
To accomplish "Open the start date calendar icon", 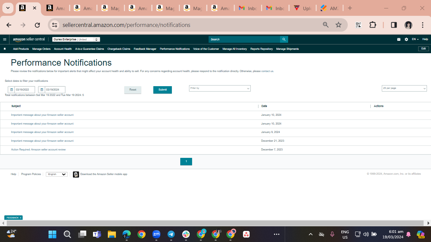I will coord(11,90).
